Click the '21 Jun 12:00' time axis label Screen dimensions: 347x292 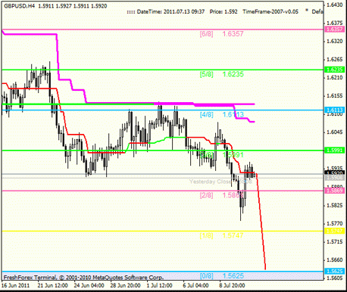[52, 286]
